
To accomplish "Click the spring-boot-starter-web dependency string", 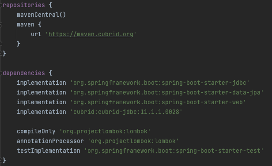I will (x=158, y=102).
